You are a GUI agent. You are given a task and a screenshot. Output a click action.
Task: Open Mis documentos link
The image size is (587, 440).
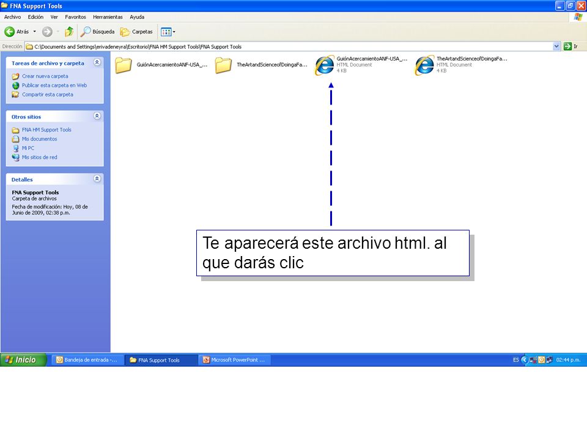point(39,139)
